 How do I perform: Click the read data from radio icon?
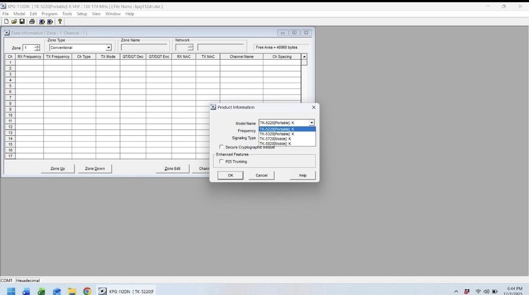click(x=42, y=22)
